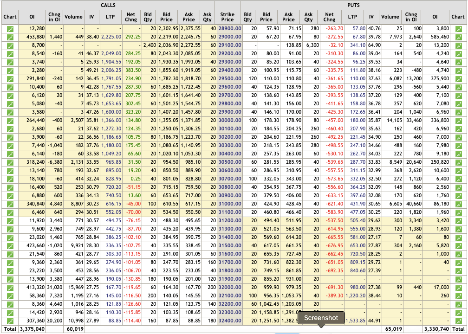Screen dimensions: 468x334
Task: Open puts chart icon for strike 32200.00
Action: click(x=458, y=304)
